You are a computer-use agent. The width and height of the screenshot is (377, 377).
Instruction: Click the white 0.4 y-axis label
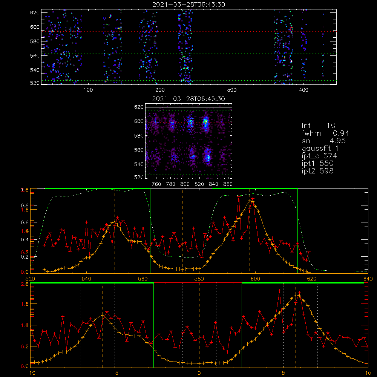(x=25, y=240)
